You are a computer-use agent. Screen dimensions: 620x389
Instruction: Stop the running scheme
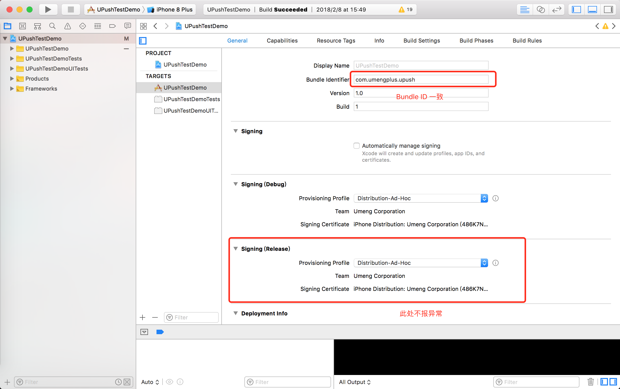coord(71,10)
